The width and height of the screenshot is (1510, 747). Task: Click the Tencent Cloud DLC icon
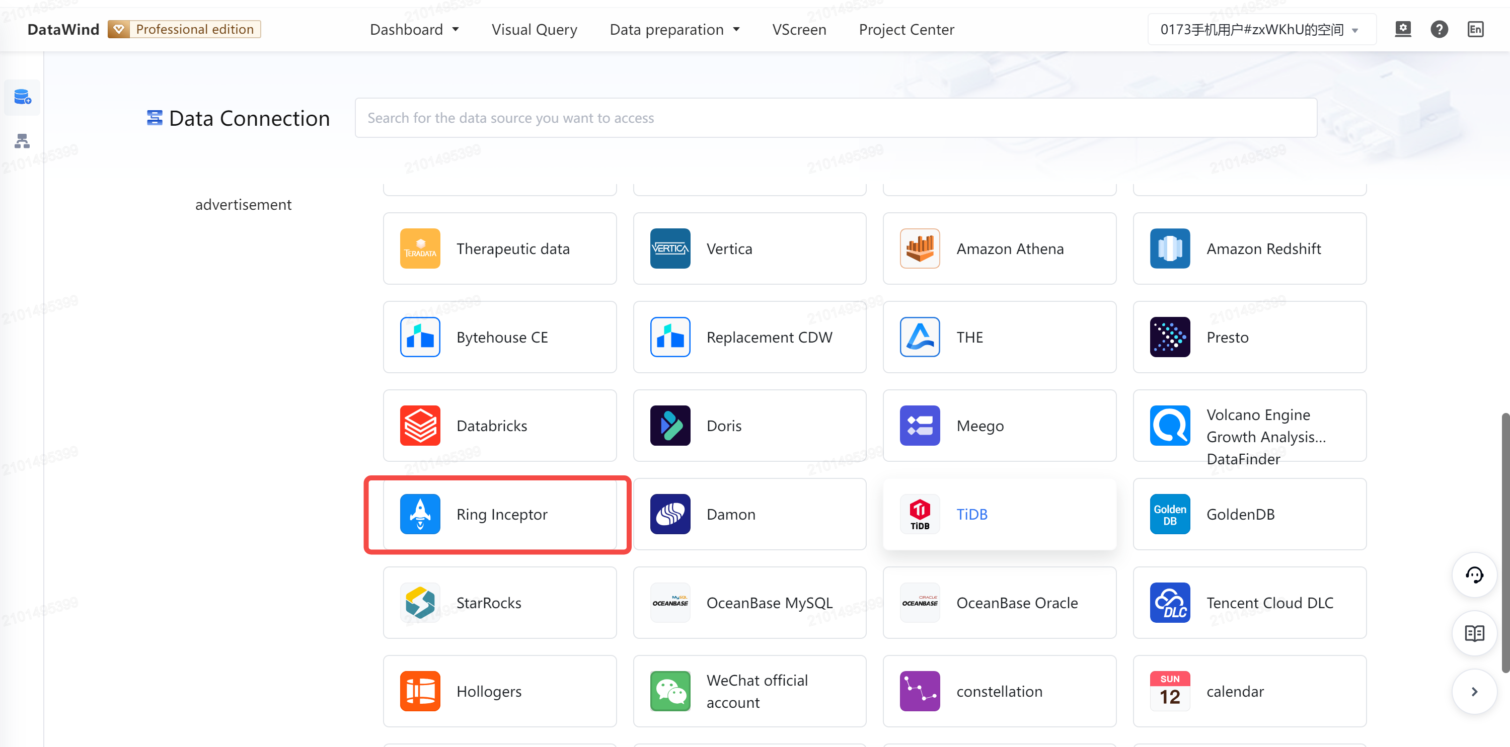click(1169, 602)
